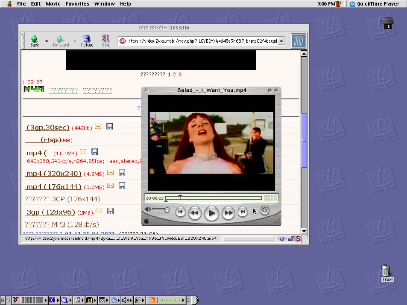Click the Classilla M throbber logo
Viewport: 407px width, 305px height.
pos(298,41)
